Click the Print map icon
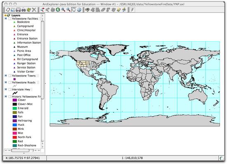Screen dimensions: 227x164 pos(24,10)
